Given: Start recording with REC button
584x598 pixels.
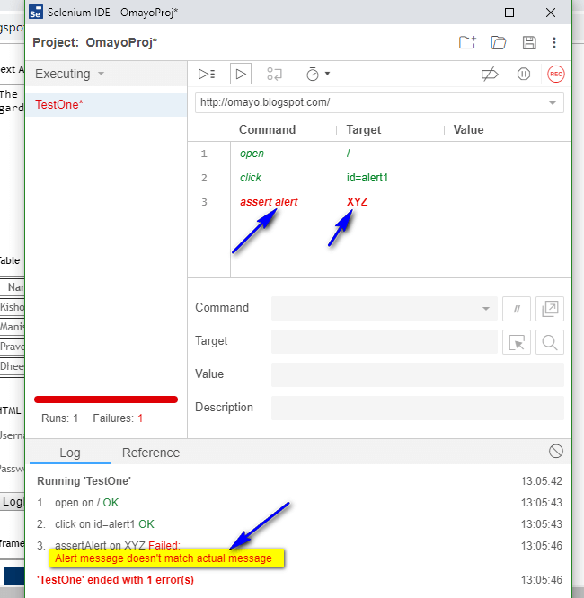Looking at the screenshot, I should 556,74.
